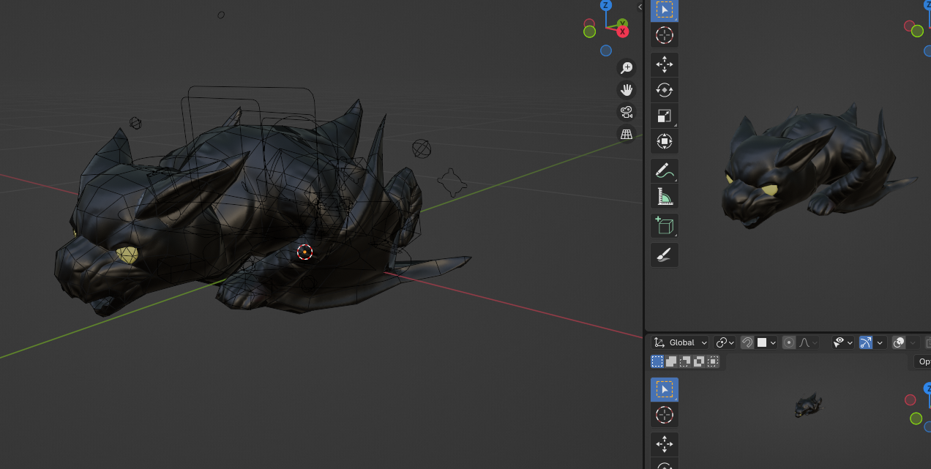This screenshot has height=469, width=931.
Task: Expand the selectability and visibility dropdown
Action: tap(842, 342)
